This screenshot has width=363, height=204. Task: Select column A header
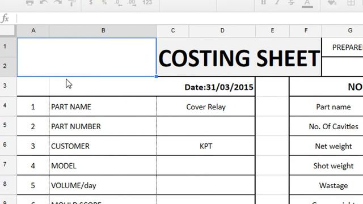pos(33,31)
